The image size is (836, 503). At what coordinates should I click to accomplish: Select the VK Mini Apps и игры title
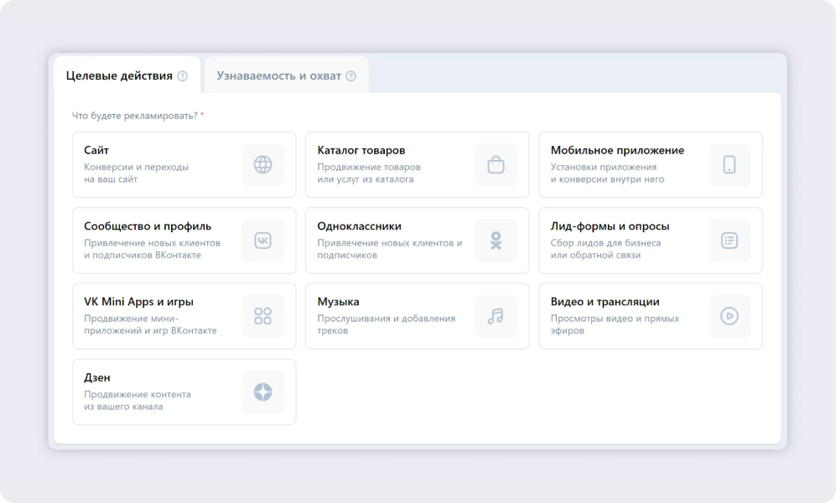pyautogui.click(x=138, y=302)
